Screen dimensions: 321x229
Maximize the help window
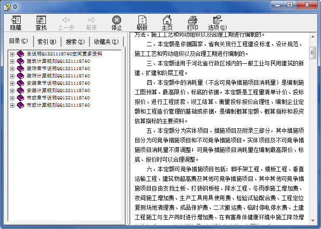(x=290, y=5)
